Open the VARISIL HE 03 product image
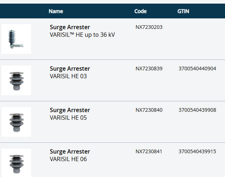 point(16,80)
